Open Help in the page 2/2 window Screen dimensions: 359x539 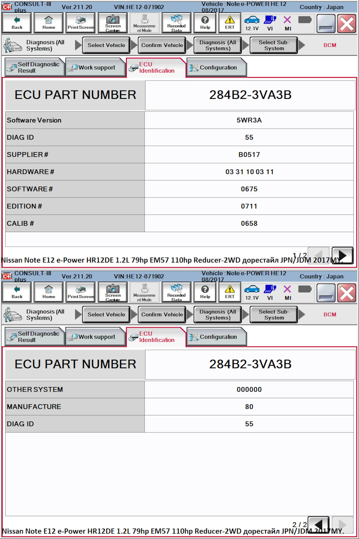205,292
